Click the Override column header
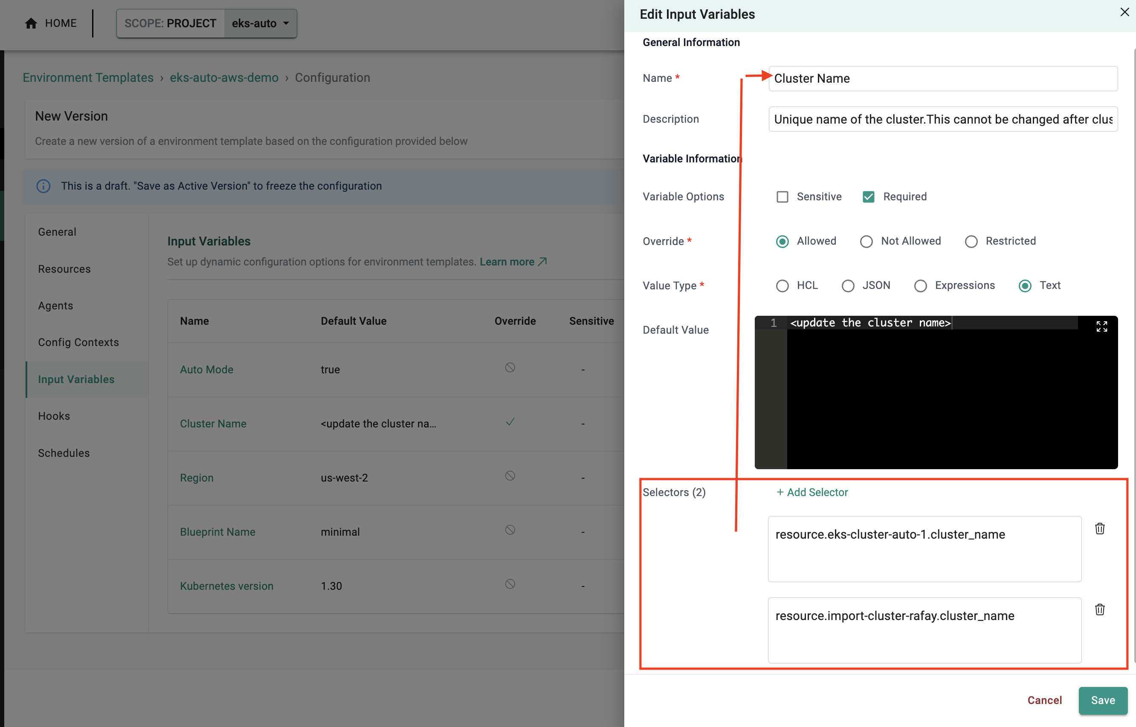 (x=515, y=321)
